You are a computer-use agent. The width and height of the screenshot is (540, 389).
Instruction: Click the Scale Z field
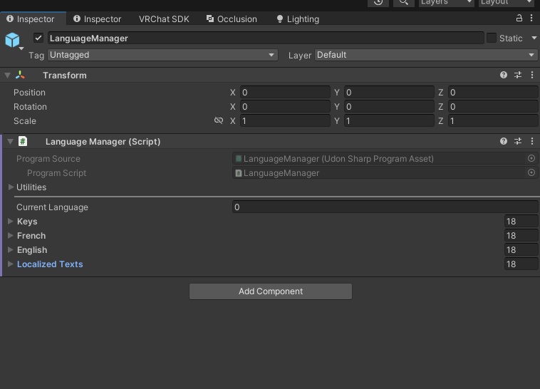(493, 120)
